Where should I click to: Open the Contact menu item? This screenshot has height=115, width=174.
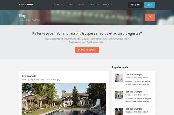107,5
